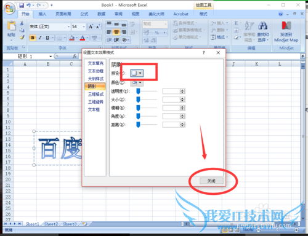Click the font color A icon
308x236 pixels.
pos(83,38)
